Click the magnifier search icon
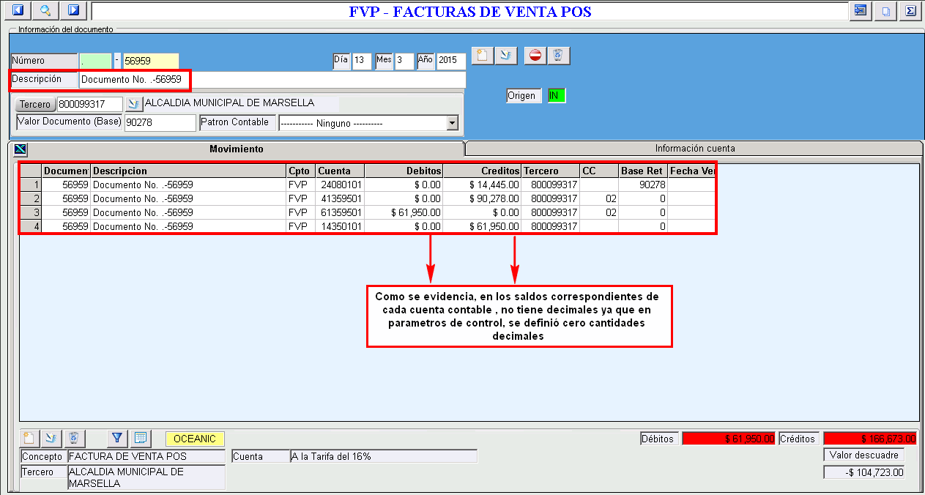The width and height of the screenshot is (925, 495). tap(45, 11)
